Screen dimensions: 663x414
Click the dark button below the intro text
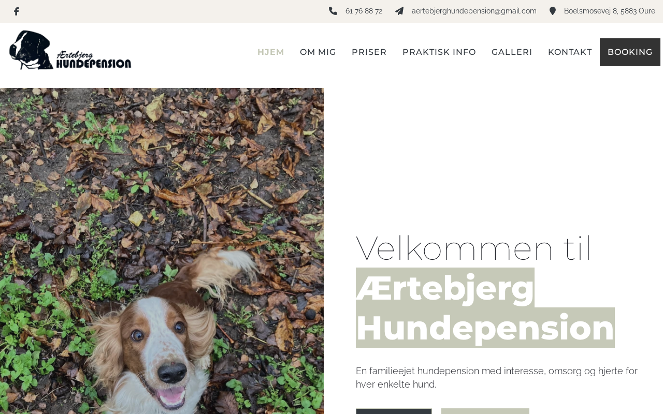point(394,411)
